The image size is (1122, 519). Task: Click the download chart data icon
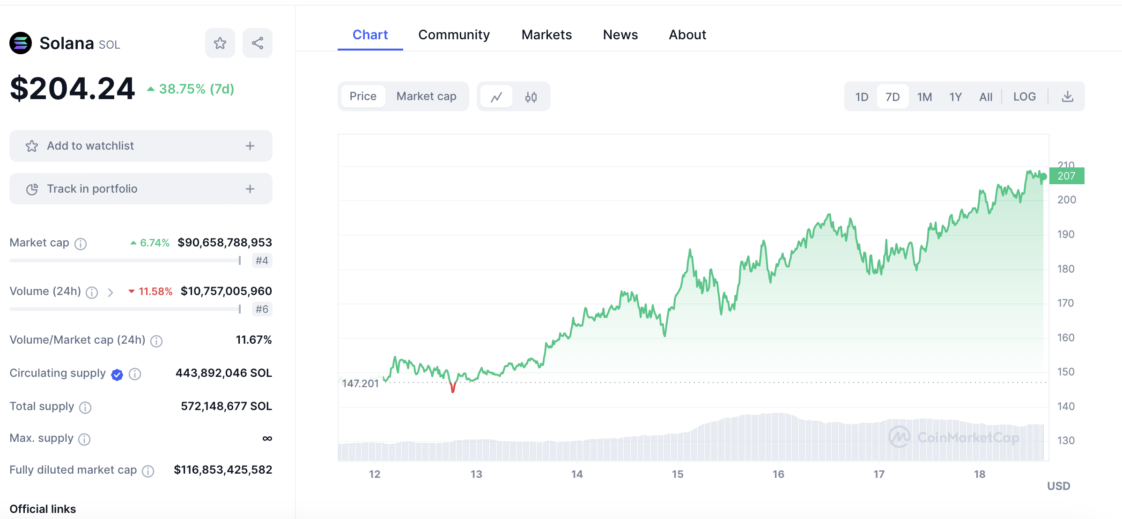click(x=1067, y=97)
